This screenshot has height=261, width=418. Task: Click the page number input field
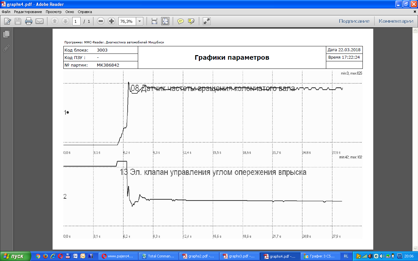(76, 22)
